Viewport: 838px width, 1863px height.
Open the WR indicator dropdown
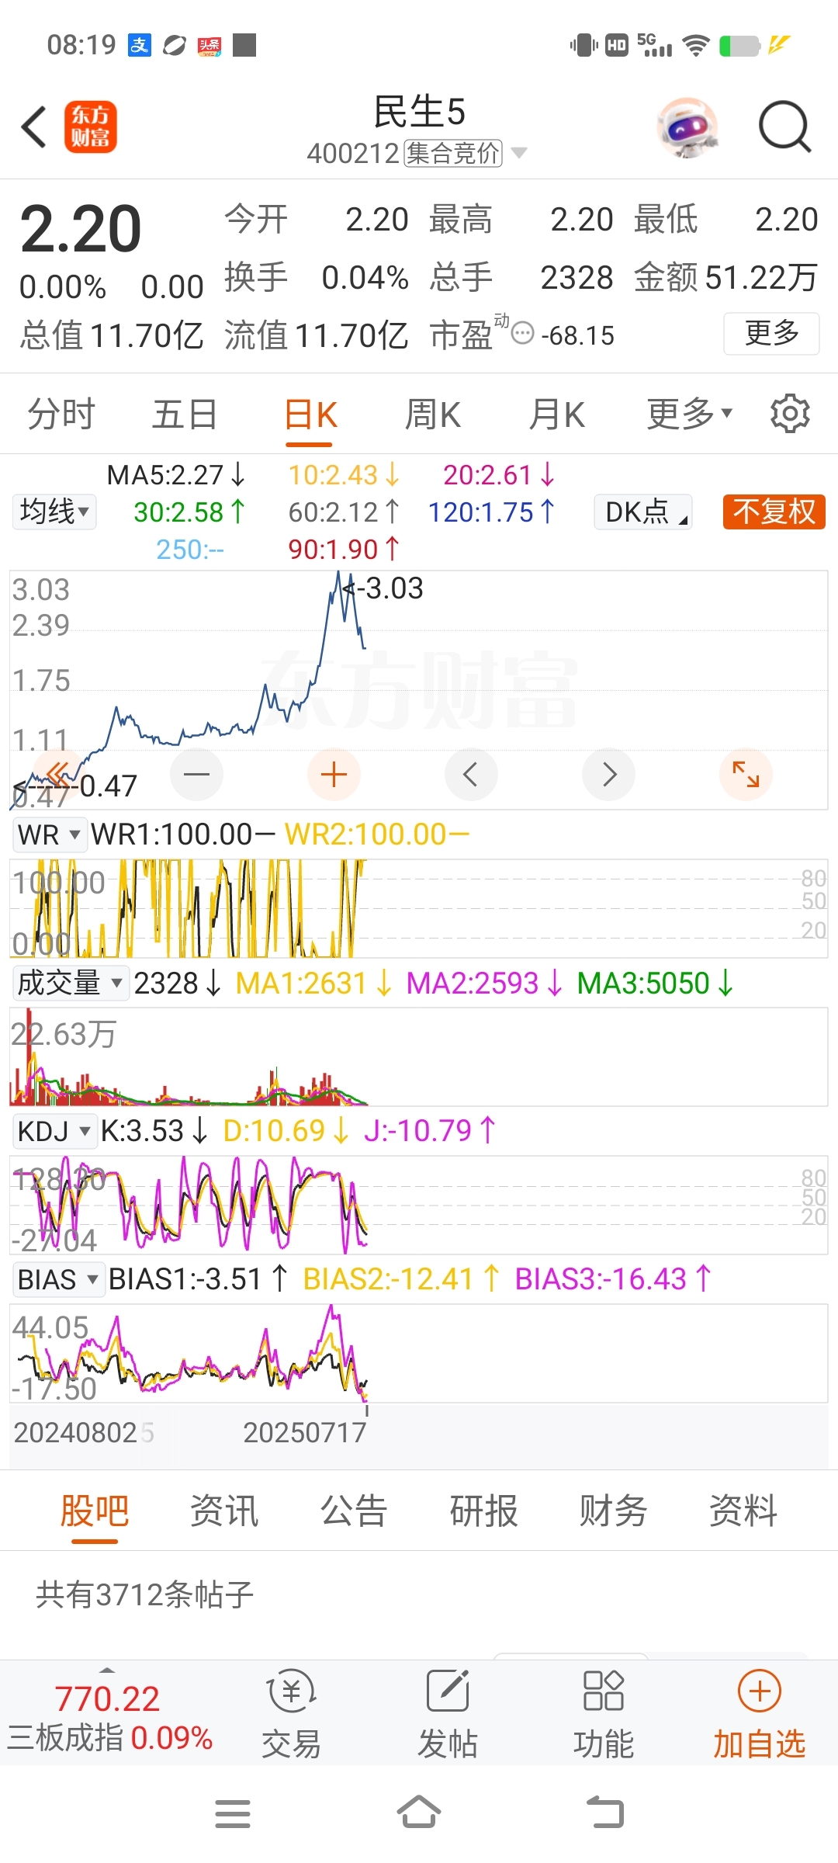pyautogui.click(x=49, y=834)
